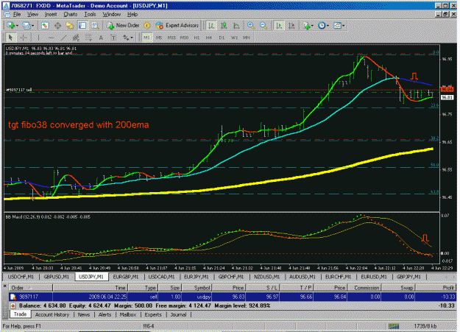
Task: Open the Navigator panel icon
Action: tap(70, 26)
